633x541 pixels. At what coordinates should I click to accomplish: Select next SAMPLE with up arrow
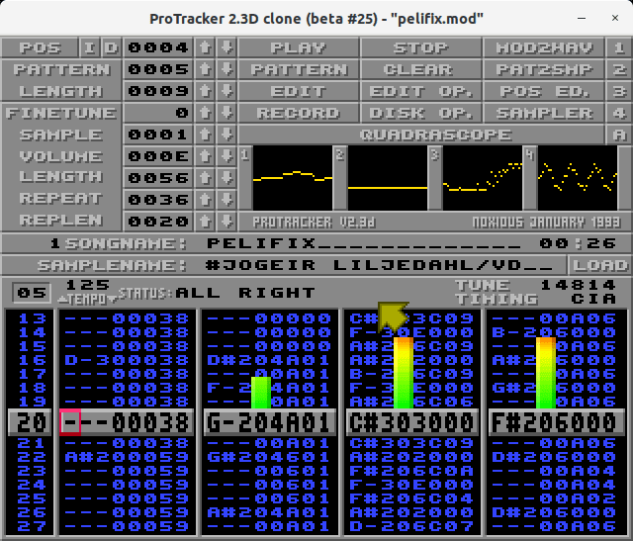[205, 135]
